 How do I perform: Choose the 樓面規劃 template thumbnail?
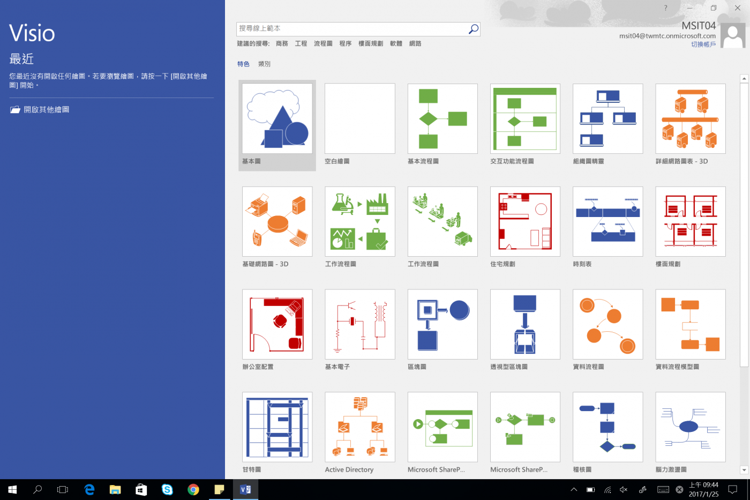pyautogui.click(x=691, y=221)
